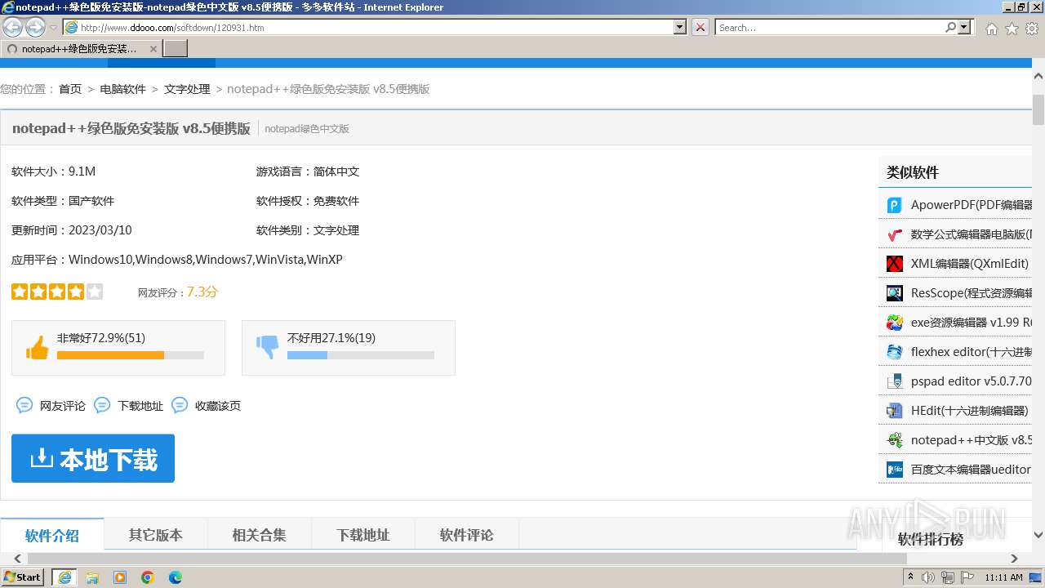Image resolution: width=1045 pixels, height=588 pixels.
Task: Click the IE Forward arrow button
Action: [35, 27]
